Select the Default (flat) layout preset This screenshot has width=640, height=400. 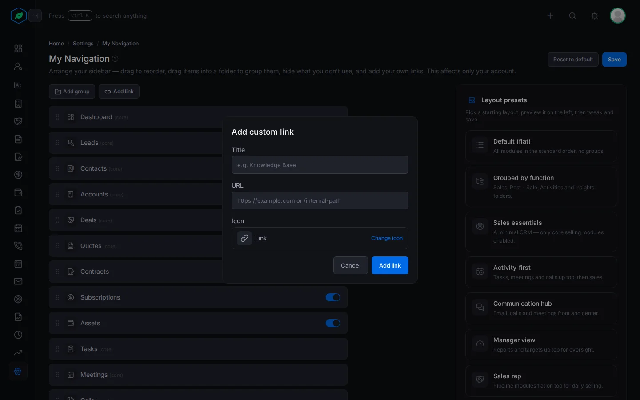(x=541, y=146)
